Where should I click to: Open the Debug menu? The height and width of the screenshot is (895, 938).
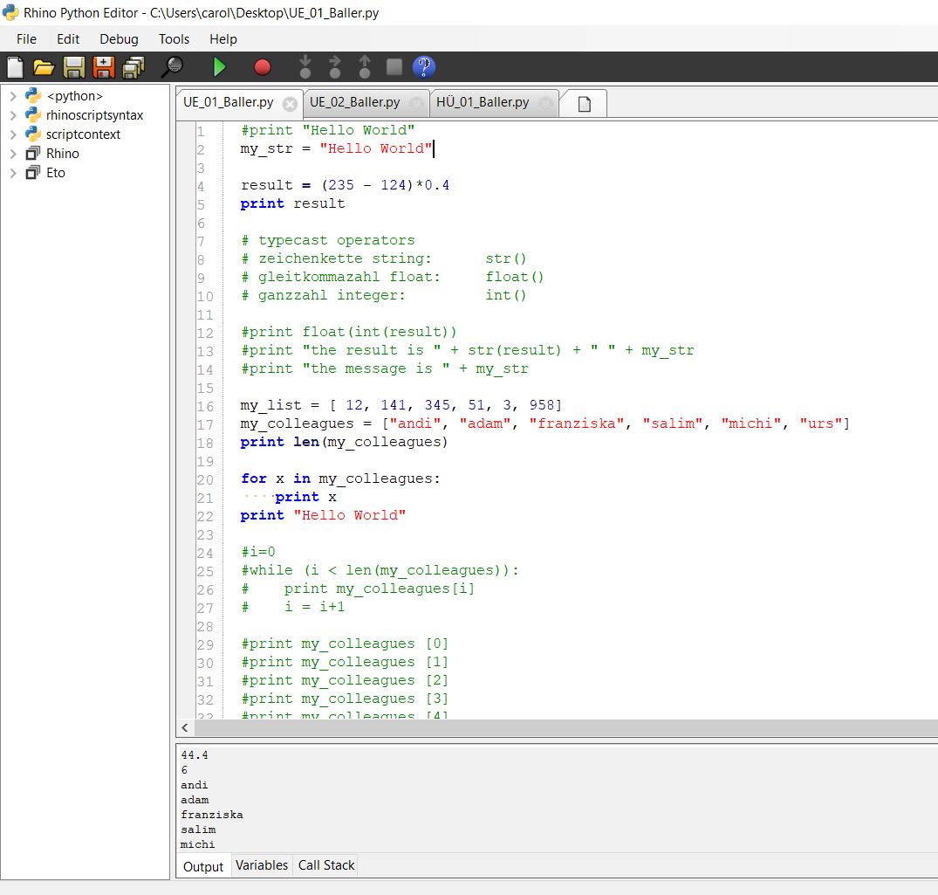tap(119, 38)
